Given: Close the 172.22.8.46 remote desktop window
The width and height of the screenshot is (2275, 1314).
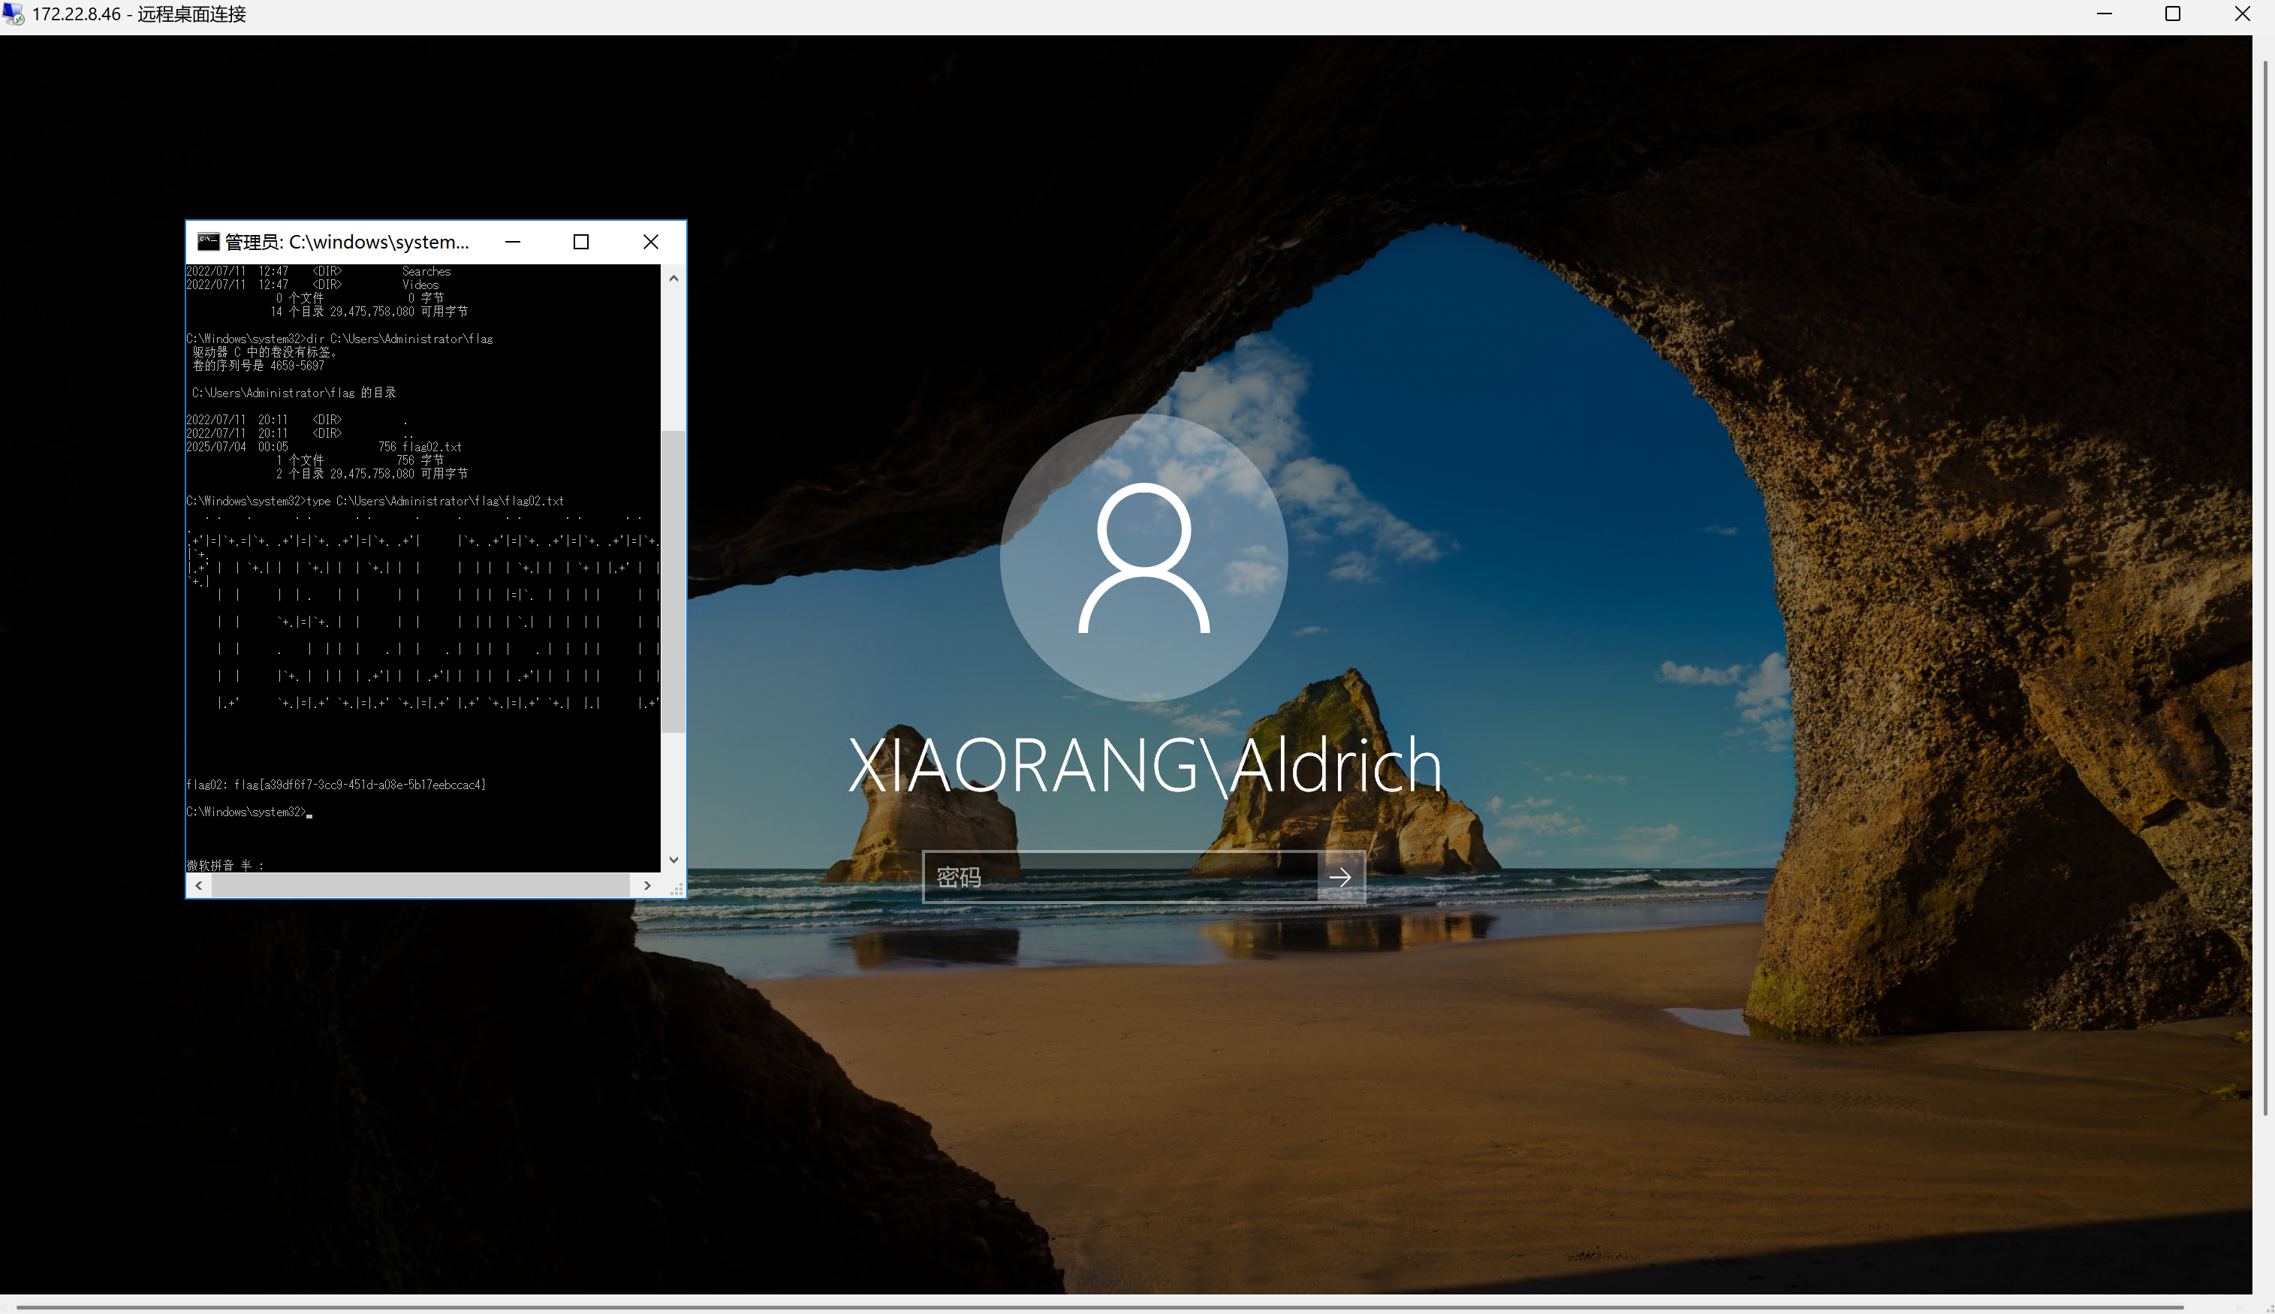Looking at the screenshot, I should tap(2242, 14).
